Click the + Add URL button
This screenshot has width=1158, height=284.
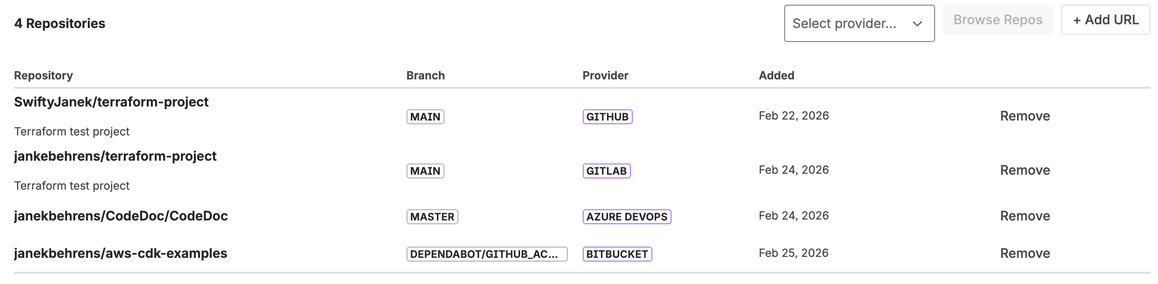coord(1105,20)
